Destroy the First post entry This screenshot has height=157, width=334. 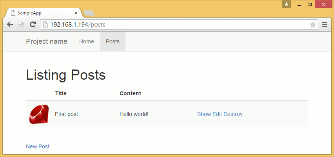tap(233, 114)
